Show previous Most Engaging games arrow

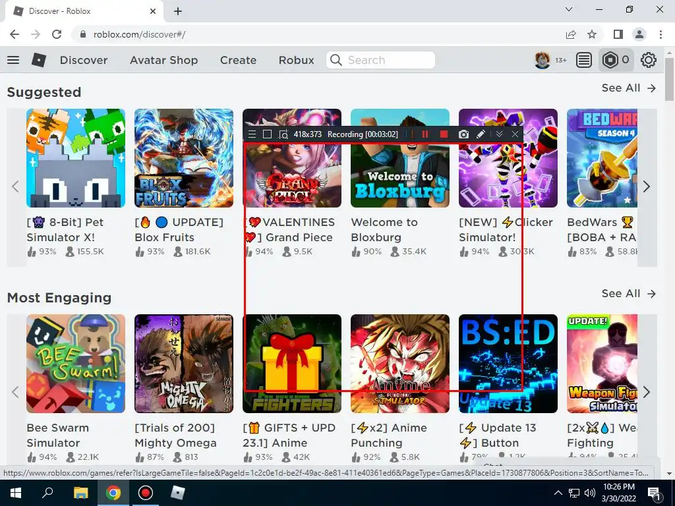[x=16, y=392]
